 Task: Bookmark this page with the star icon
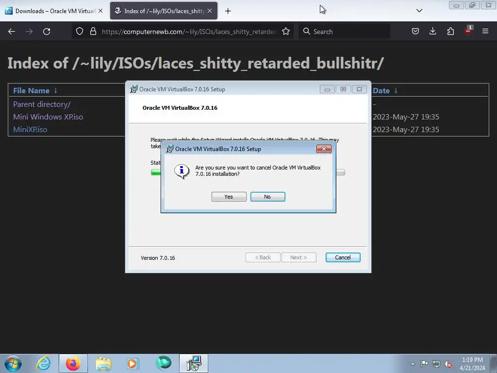pos(285,32)
